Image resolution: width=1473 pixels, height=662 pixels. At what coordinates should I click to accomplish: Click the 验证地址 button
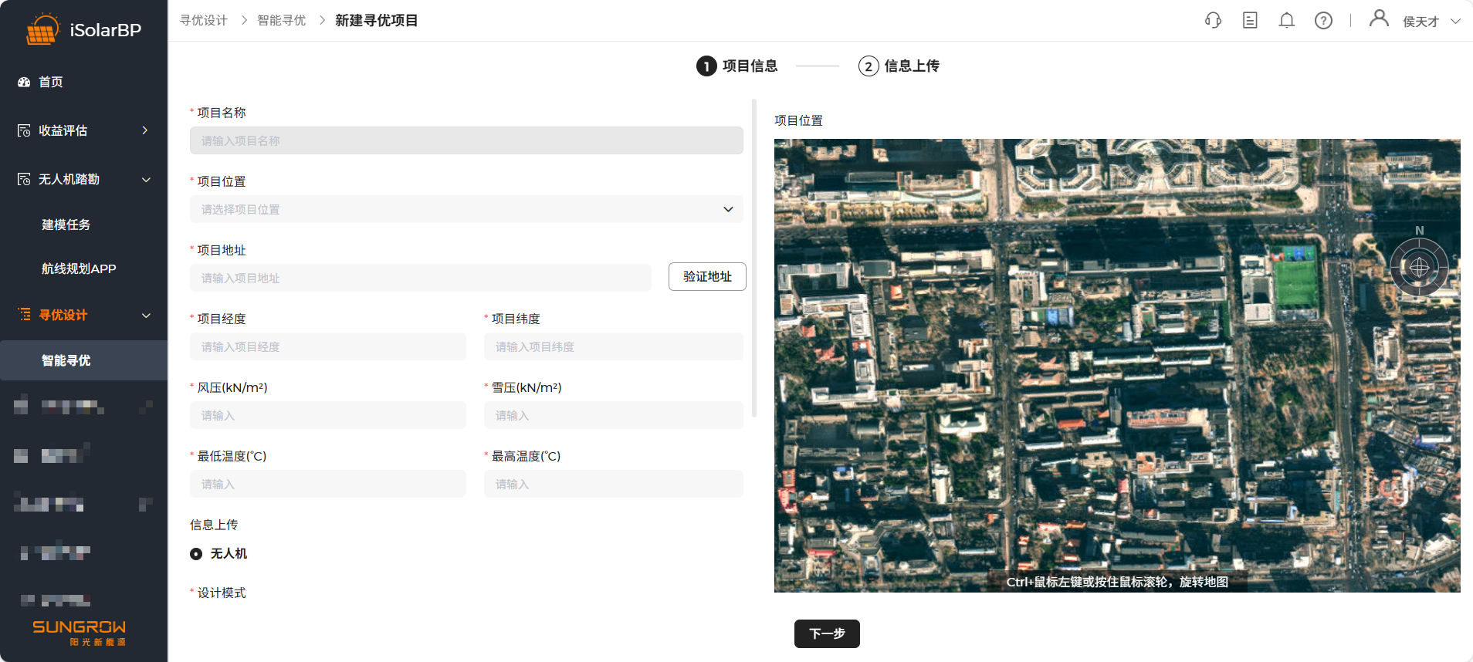707,277
